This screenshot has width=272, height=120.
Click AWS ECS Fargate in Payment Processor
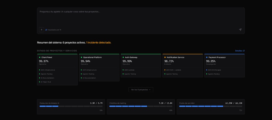tap(214, 70)
